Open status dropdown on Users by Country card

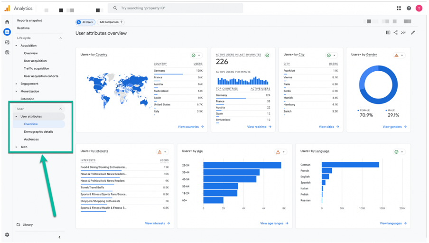pos(196,55)
